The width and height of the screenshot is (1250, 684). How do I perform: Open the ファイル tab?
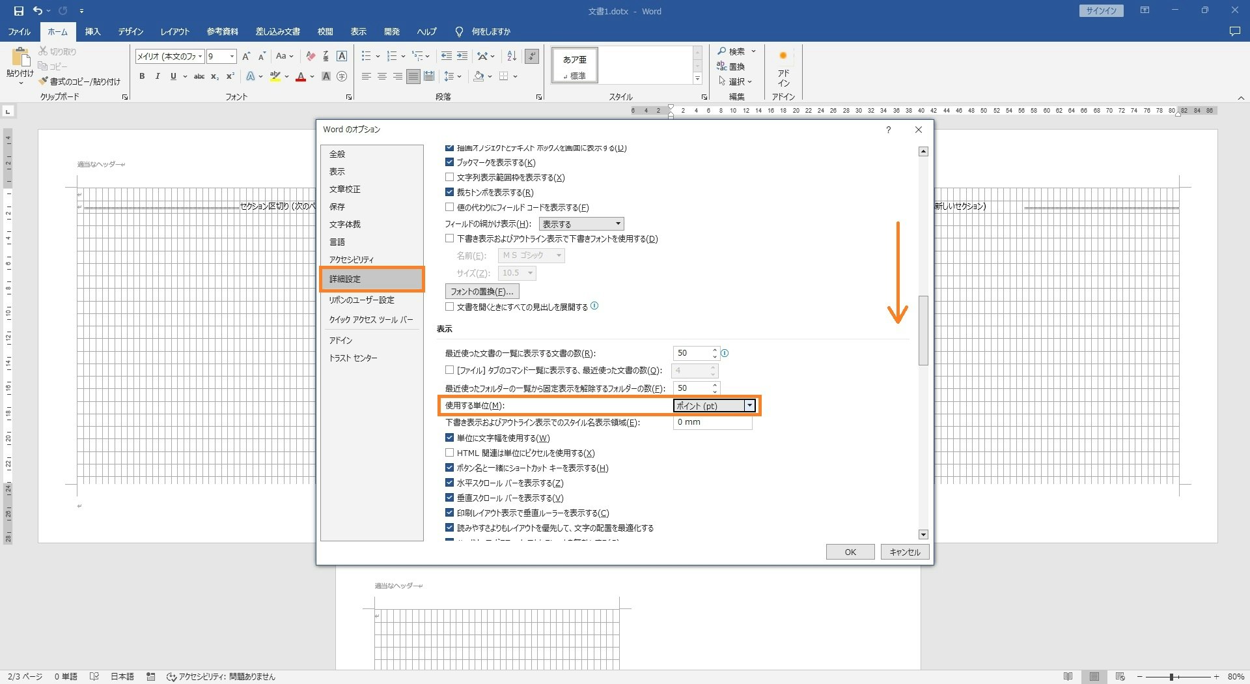[20, 31]
